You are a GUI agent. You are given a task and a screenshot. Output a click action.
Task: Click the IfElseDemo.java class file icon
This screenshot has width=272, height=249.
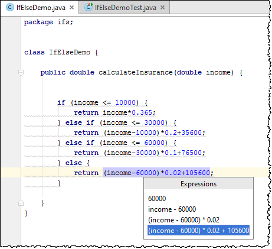pos(9,8)
